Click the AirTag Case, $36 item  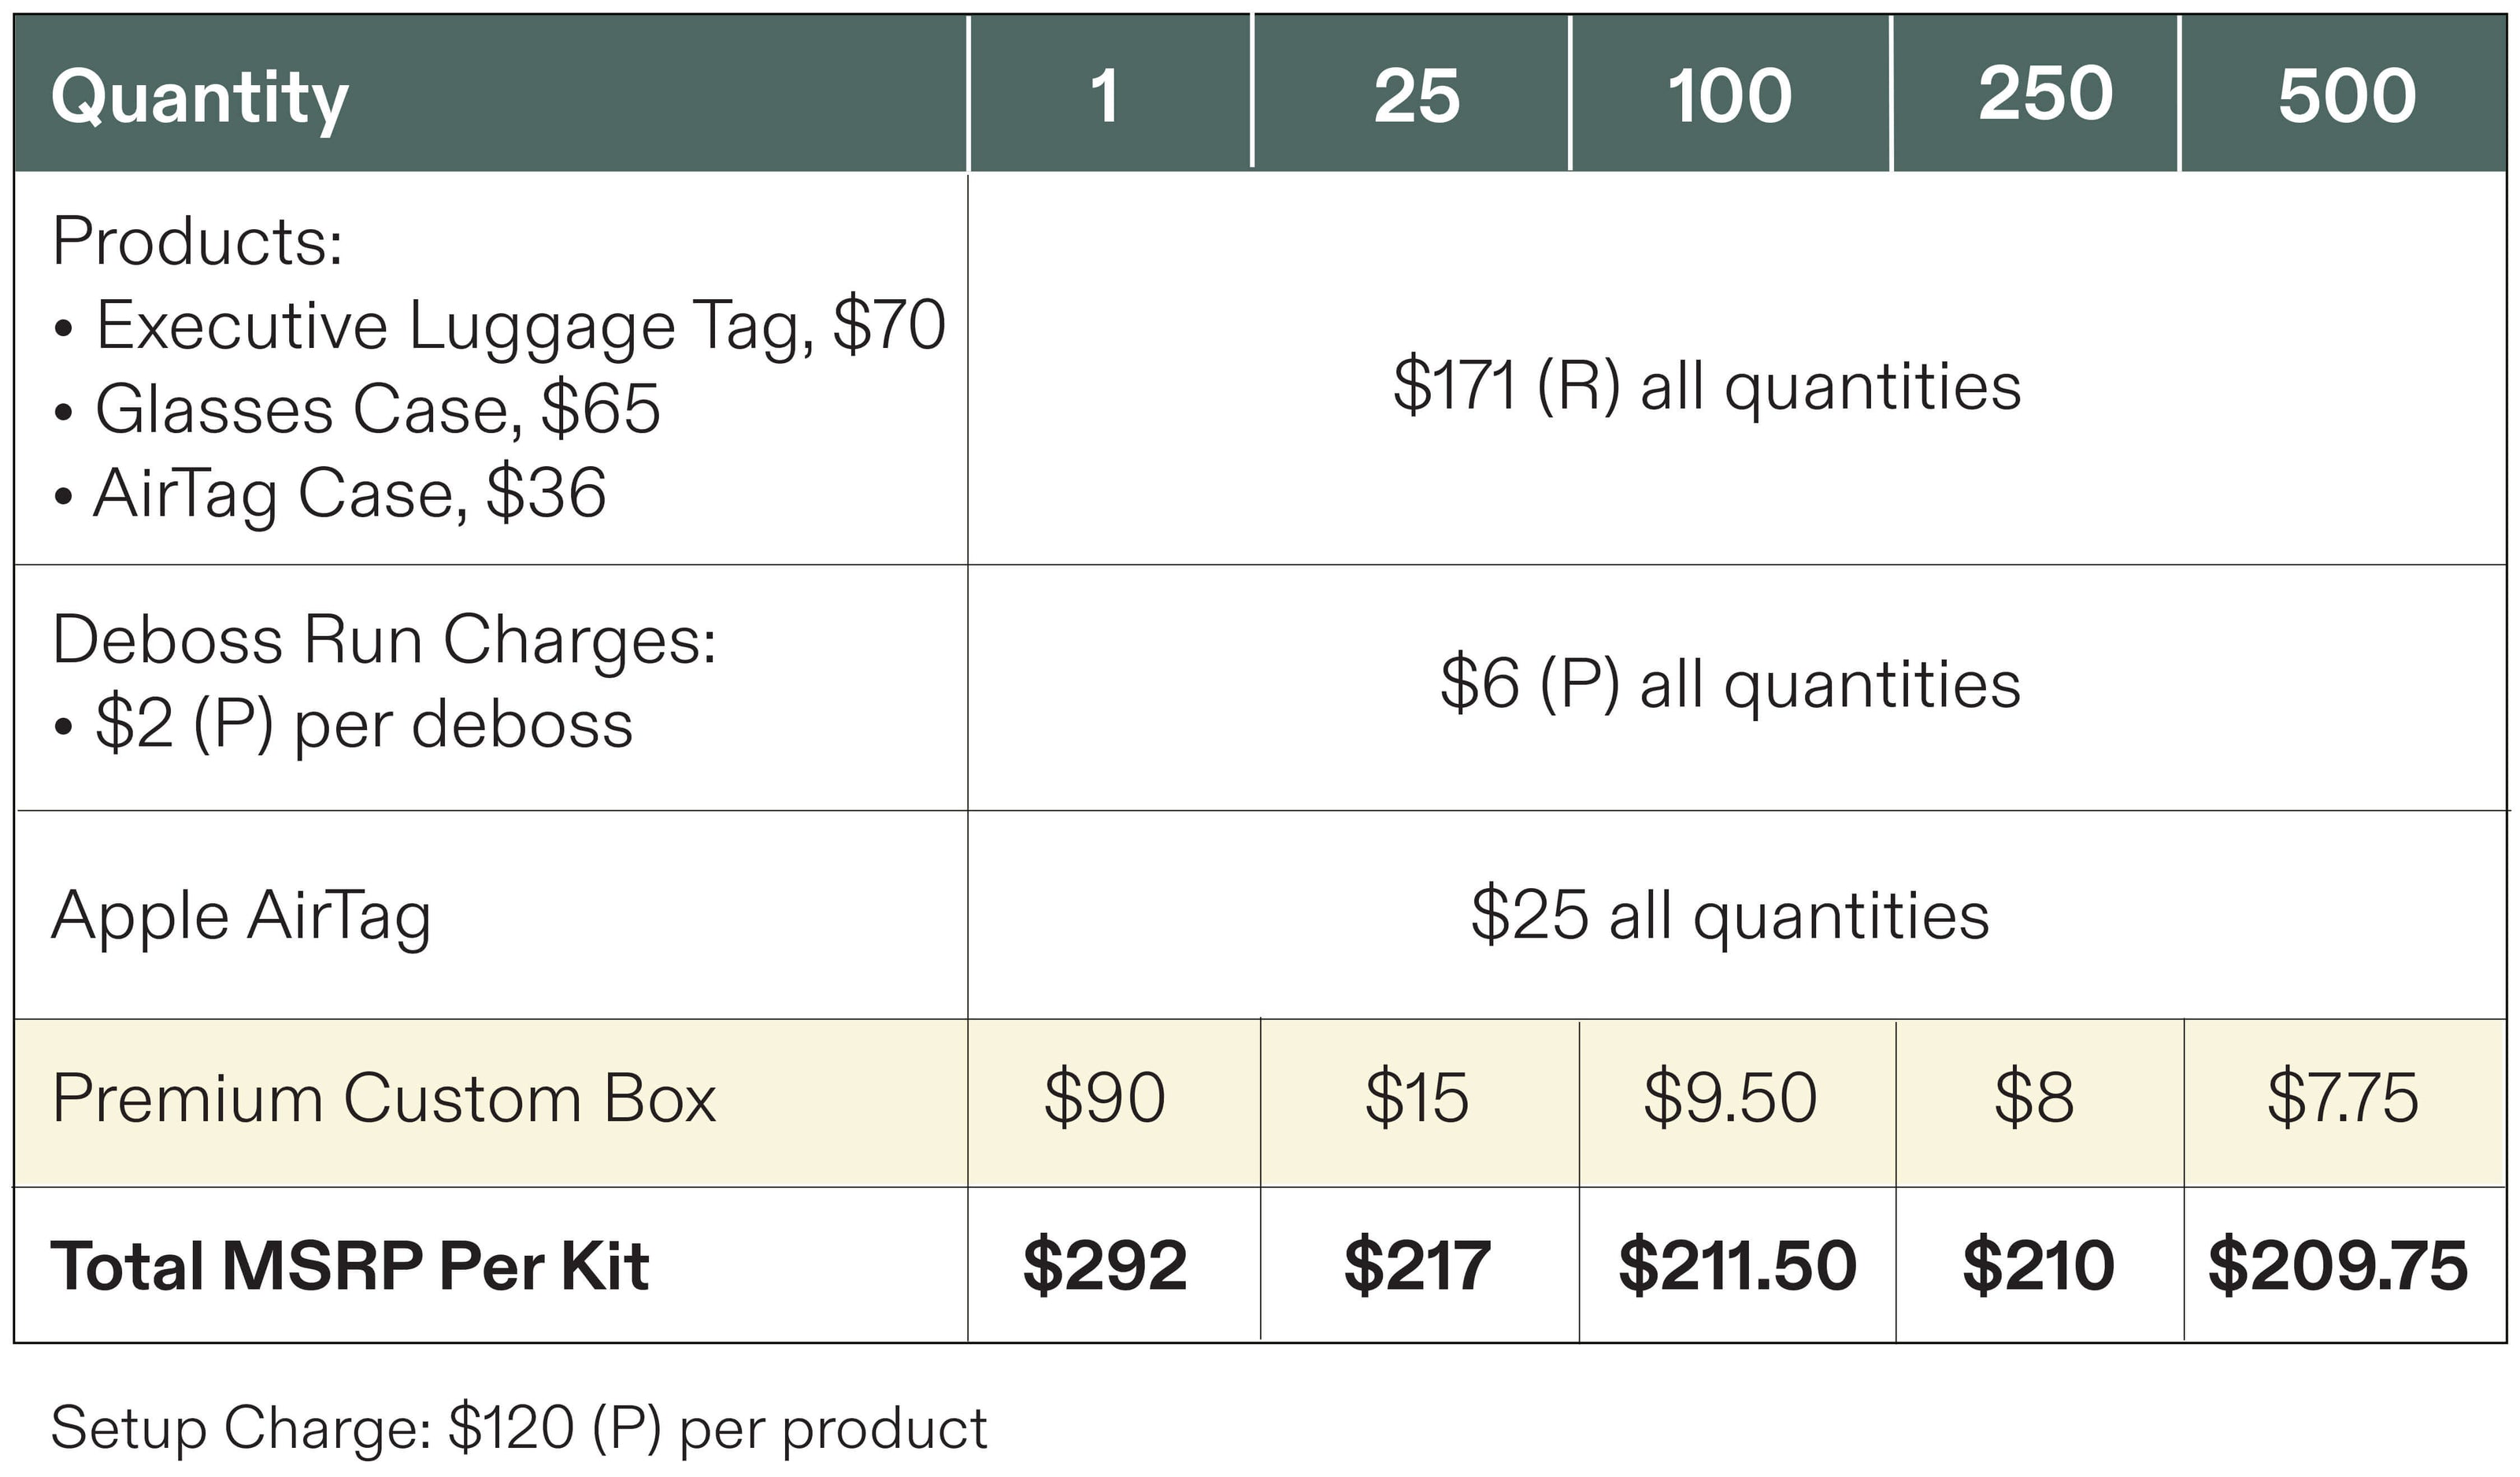click(x=330, y=493)
